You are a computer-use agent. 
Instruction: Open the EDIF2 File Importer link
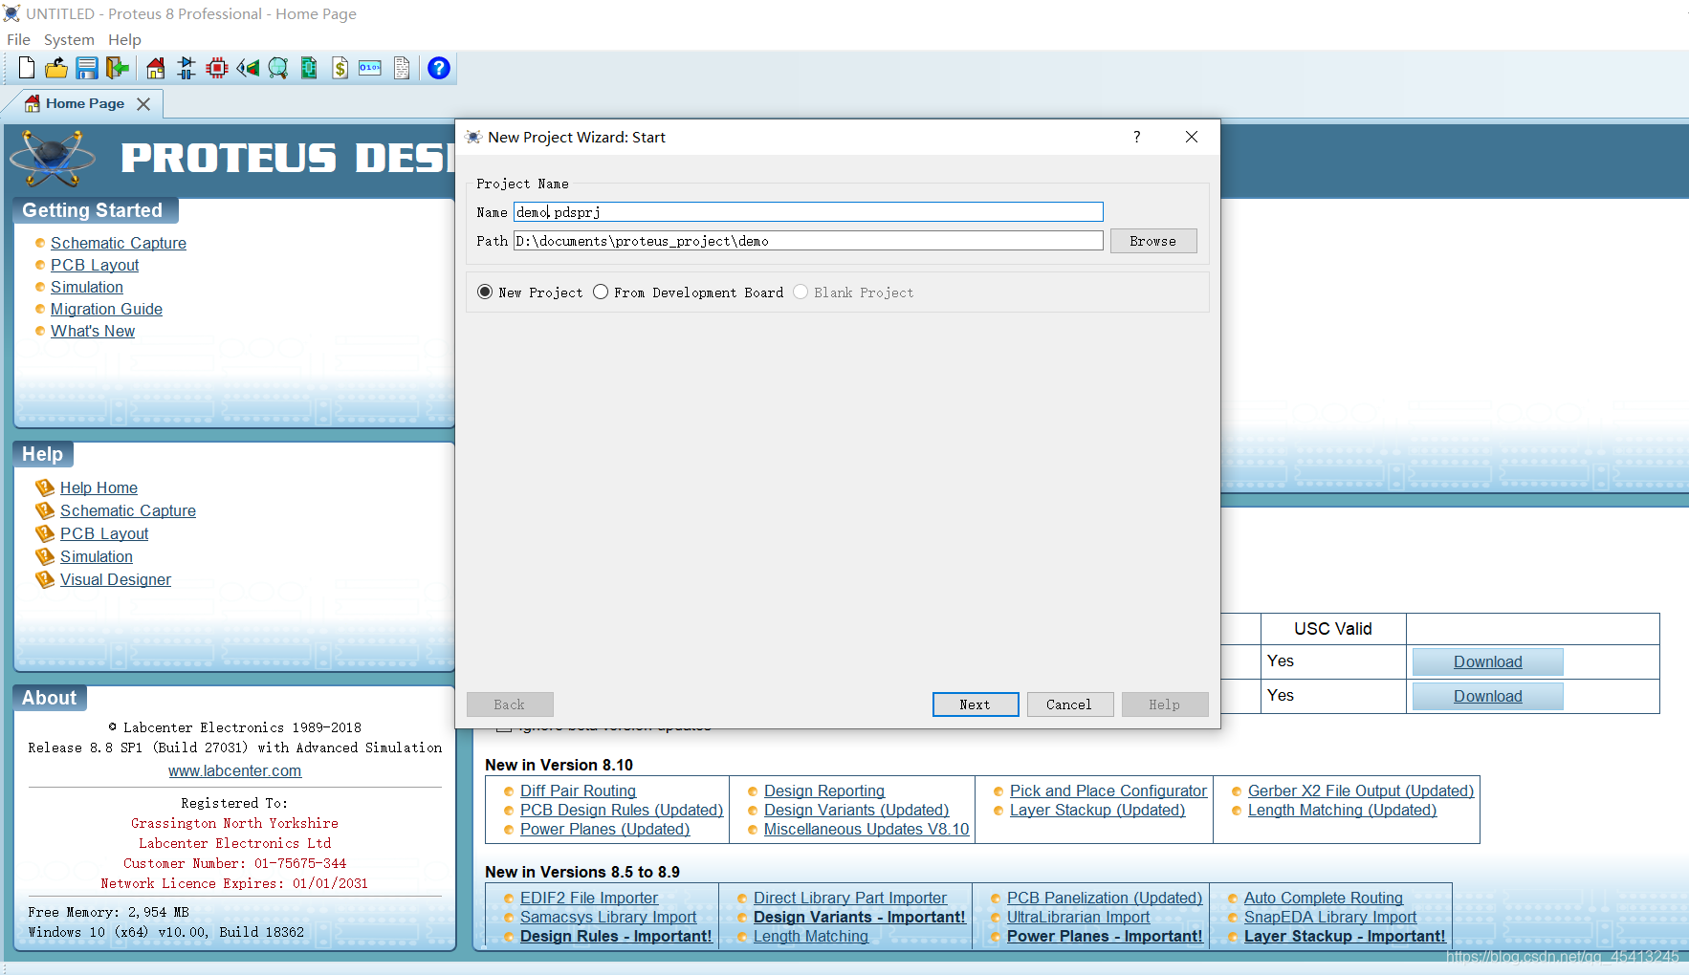(x=589, y=898)
